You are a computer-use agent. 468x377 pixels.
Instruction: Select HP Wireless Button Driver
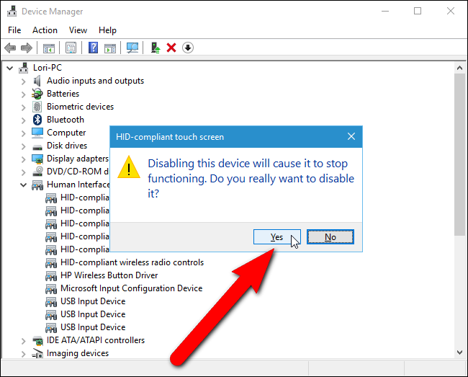pos(109,275)
